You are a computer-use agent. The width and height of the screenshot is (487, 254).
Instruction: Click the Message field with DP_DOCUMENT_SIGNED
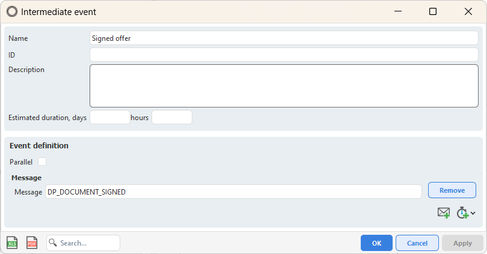(x=233, y=192)
